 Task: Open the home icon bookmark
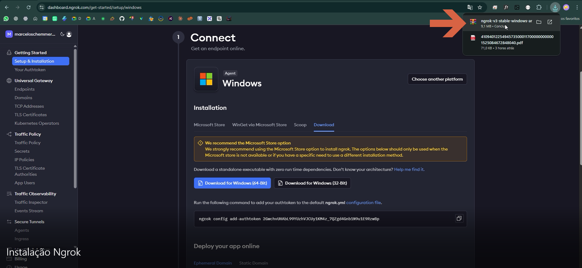[x=35, y=18]
